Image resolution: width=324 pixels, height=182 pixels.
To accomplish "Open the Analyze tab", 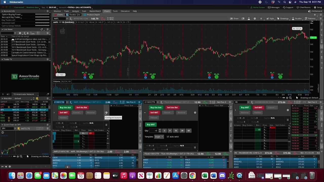I will click(x=75, y=11).
